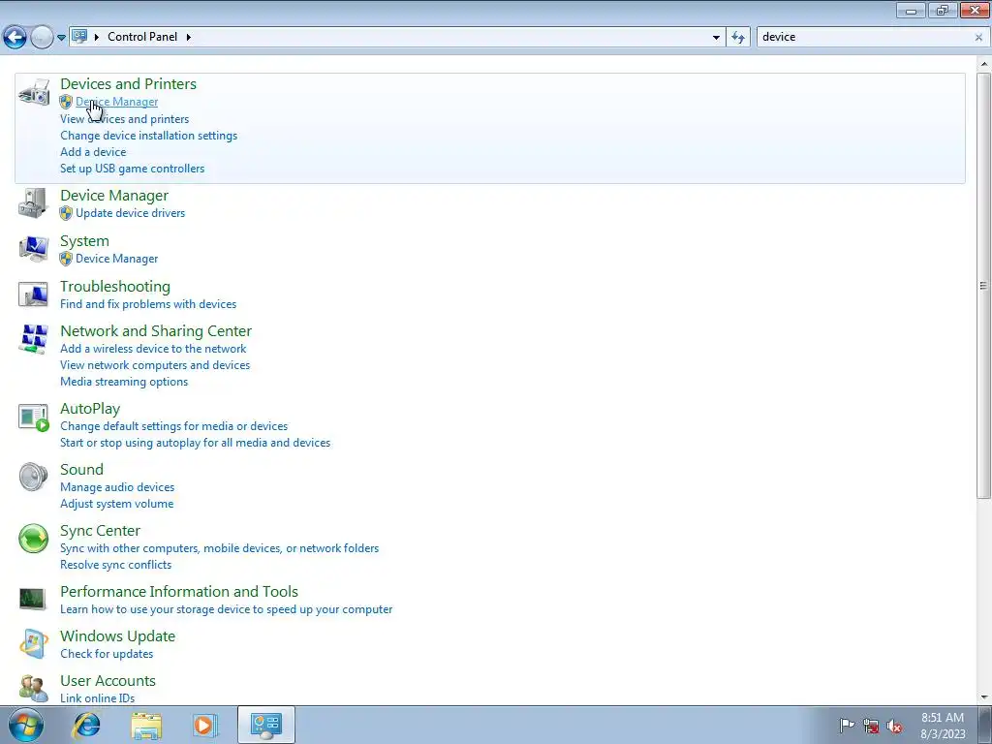Image resolution: width=992 pixels, height=744 pixels.
Task: Click Adjust system volume
Action: point(116,504)
